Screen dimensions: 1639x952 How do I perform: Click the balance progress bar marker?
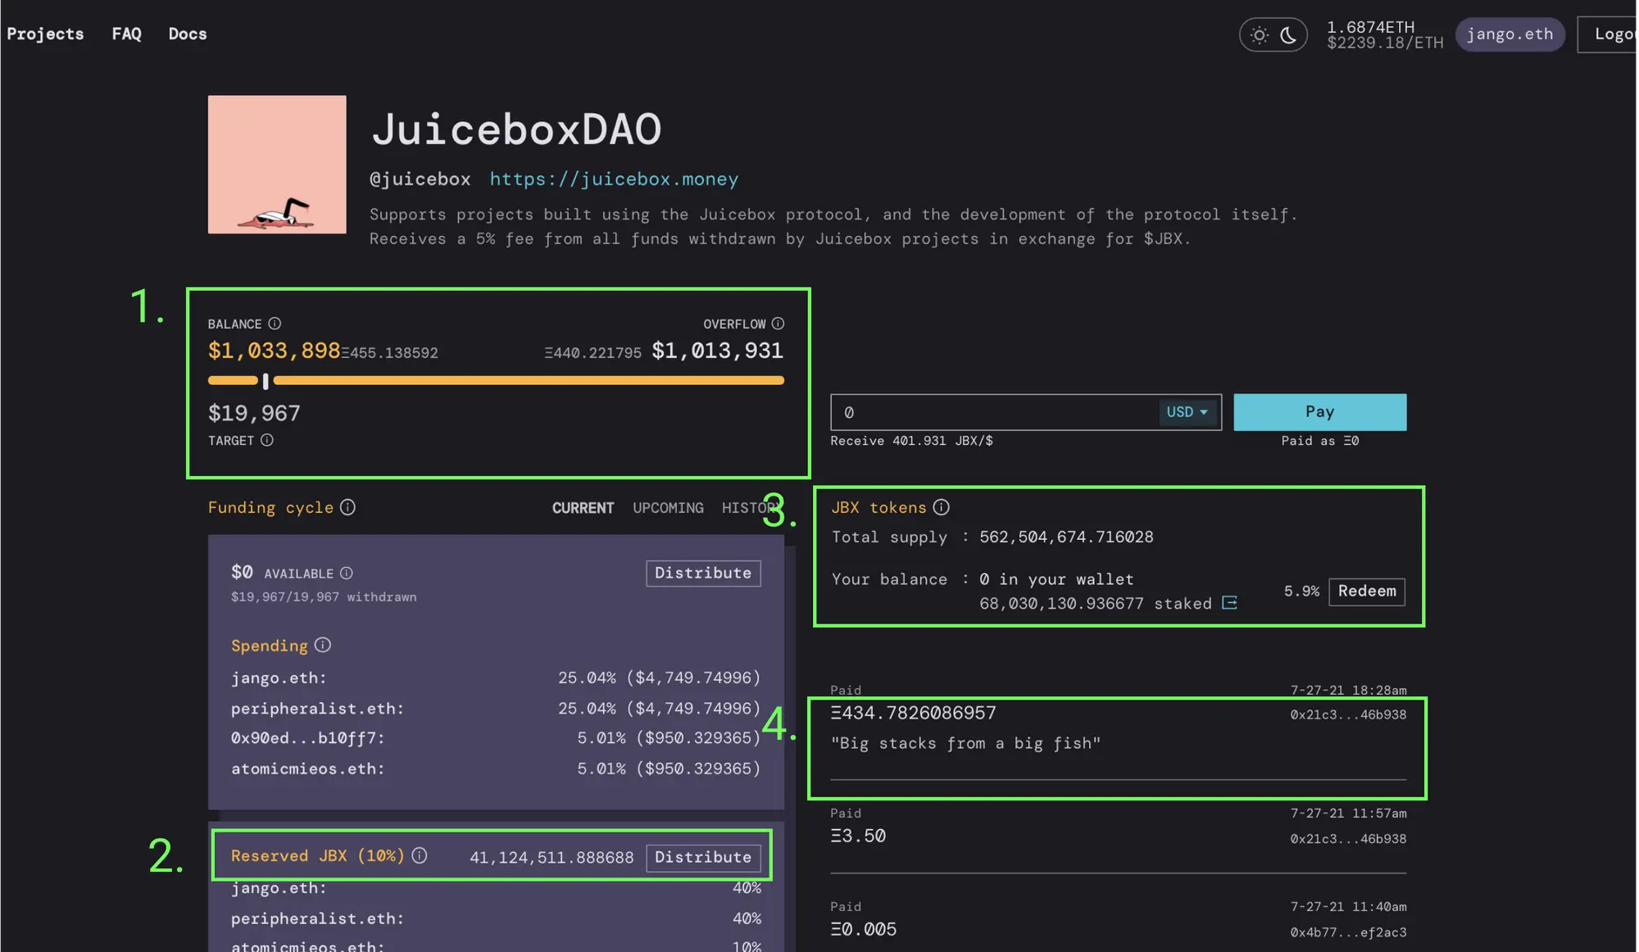266,381
